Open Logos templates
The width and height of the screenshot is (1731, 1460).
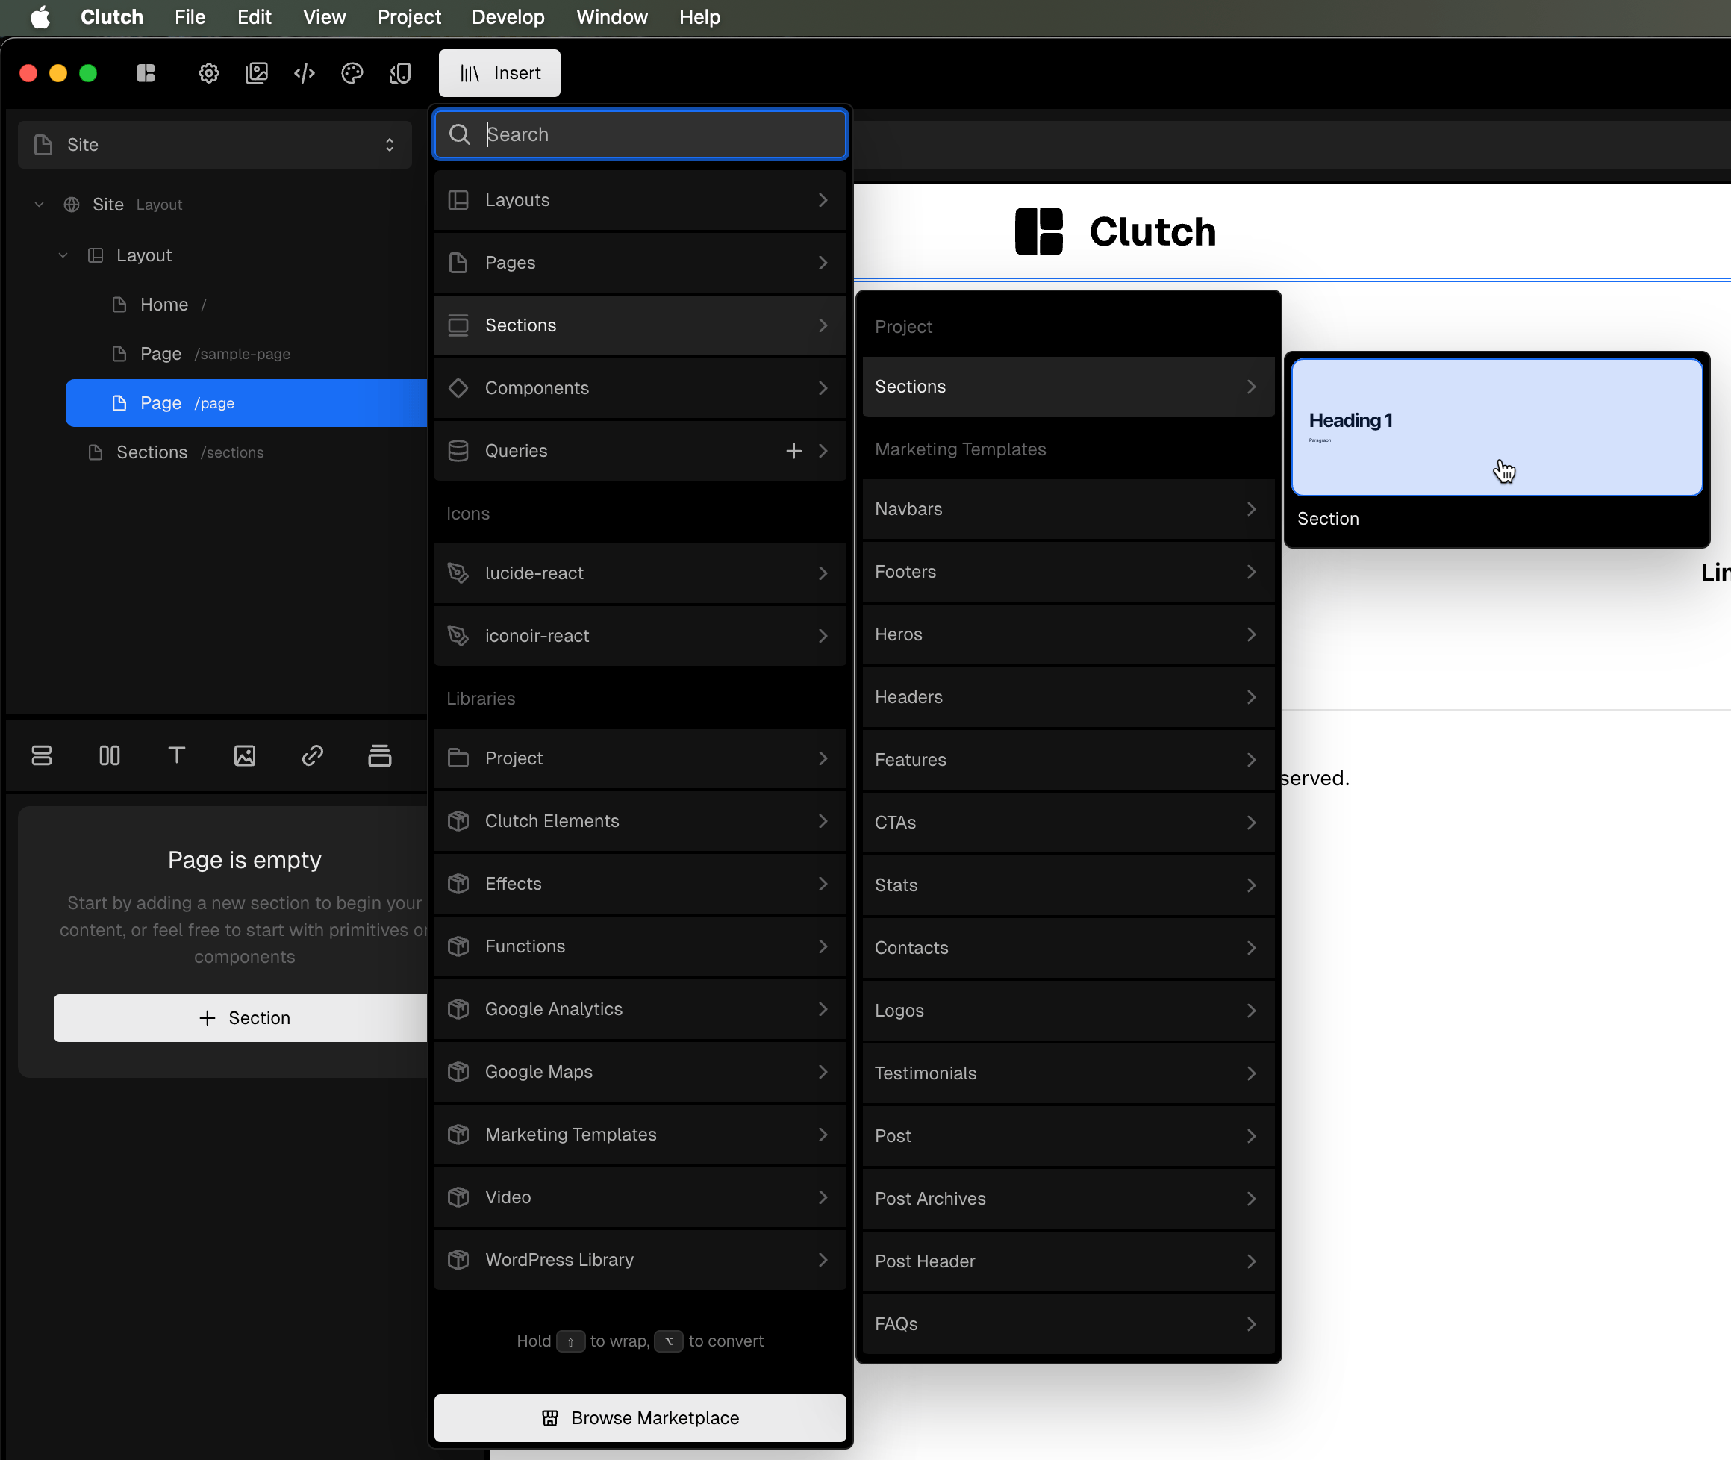[x=1068, y=1011]
